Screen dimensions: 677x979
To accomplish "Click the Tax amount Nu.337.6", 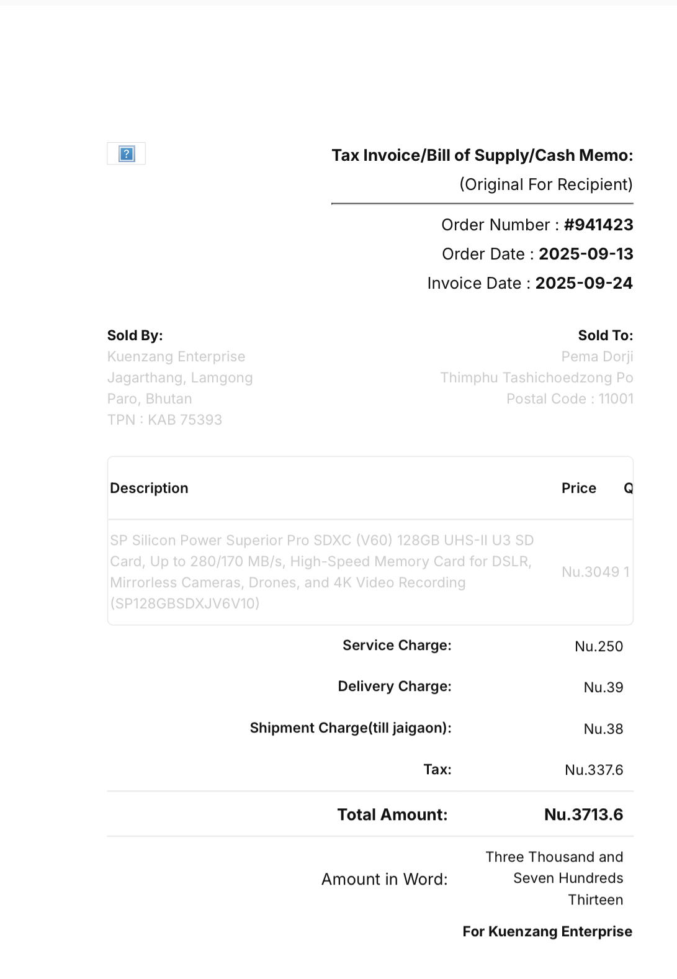I will click(593, 770).
